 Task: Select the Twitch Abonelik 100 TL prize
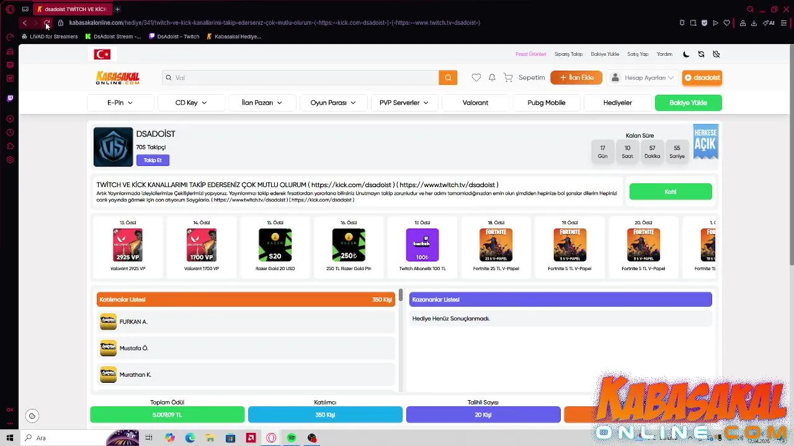pos(422,246)
